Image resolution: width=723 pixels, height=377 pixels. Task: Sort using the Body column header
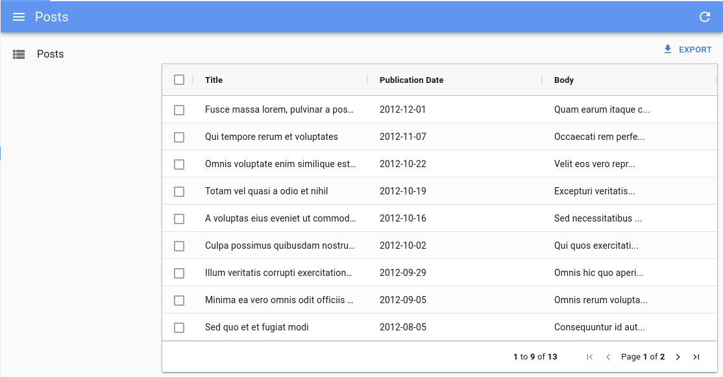pyautogui.click(x=563, y=80)
